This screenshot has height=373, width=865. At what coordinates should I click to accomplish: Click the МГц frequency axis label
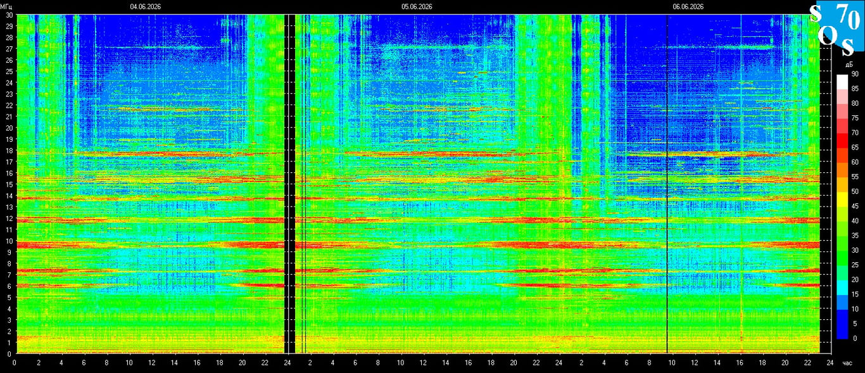(7, 6)
